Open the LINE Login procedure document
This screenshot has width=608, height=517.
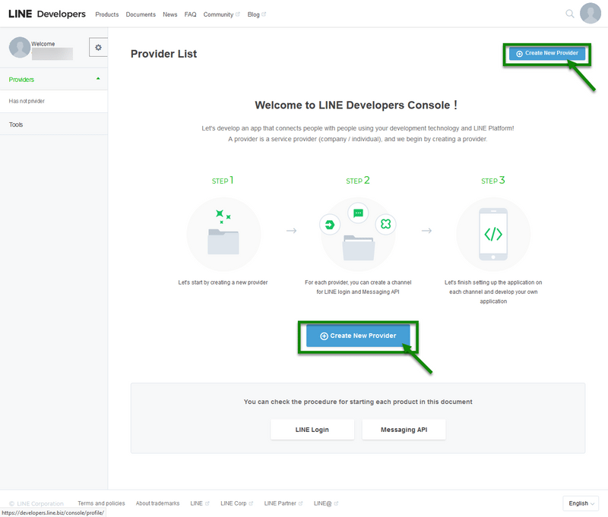(x=312, y=430)
